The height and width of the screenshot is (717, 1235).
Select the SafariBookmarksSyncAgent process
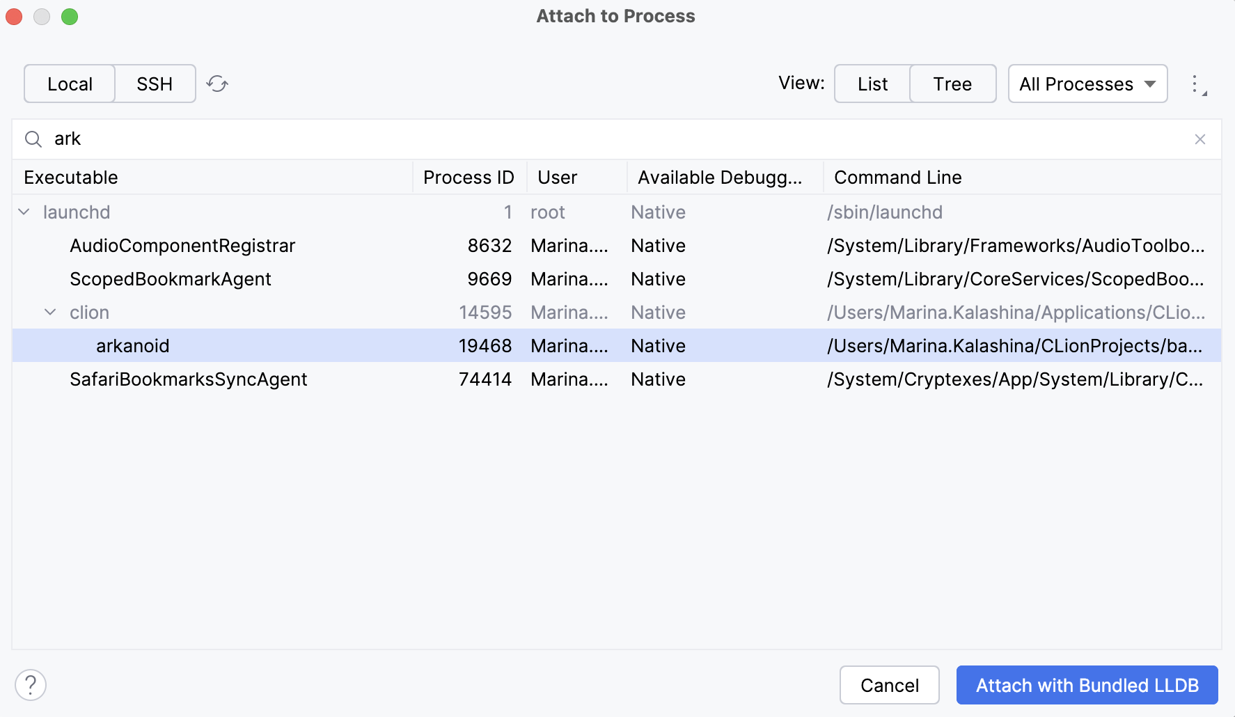[188, 379]
